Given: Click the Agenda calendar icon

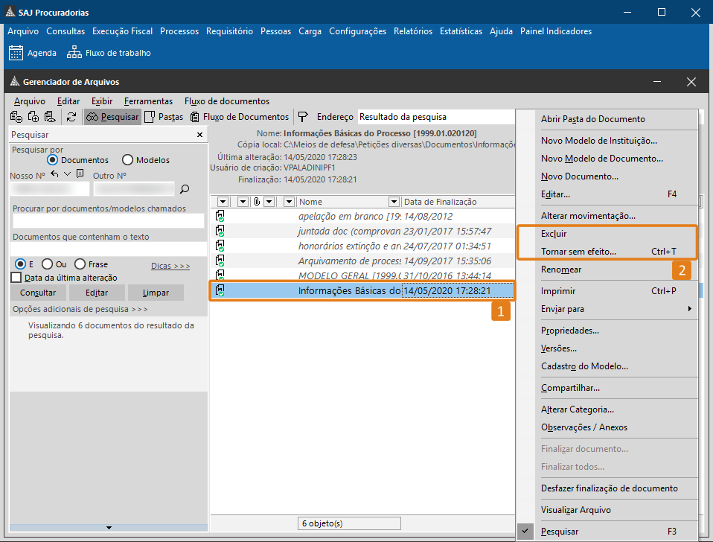Looking at the screenshot, I should coord(16,53).
